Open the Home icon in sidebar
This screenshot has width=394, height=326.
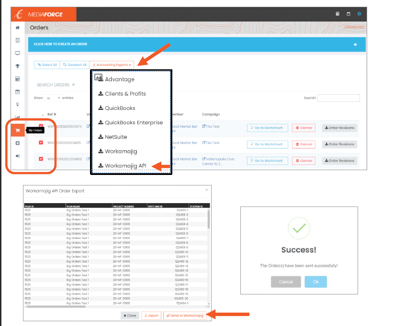coord(18,28)
